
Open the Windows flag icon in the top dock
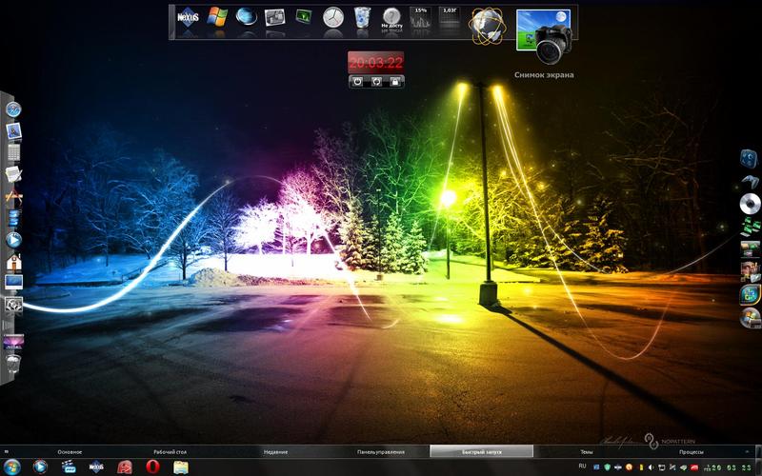[x=217, y=17]
